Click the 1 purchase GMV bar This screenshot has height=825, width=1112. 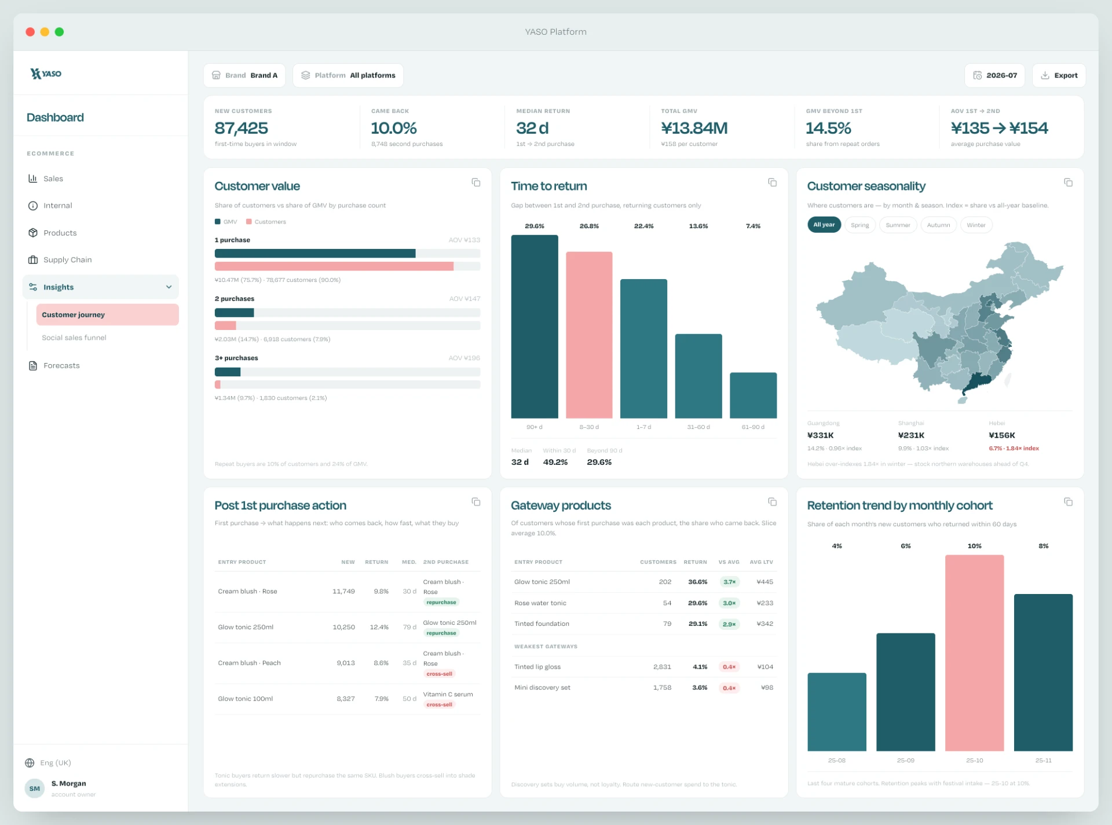(x=315, y=254)
